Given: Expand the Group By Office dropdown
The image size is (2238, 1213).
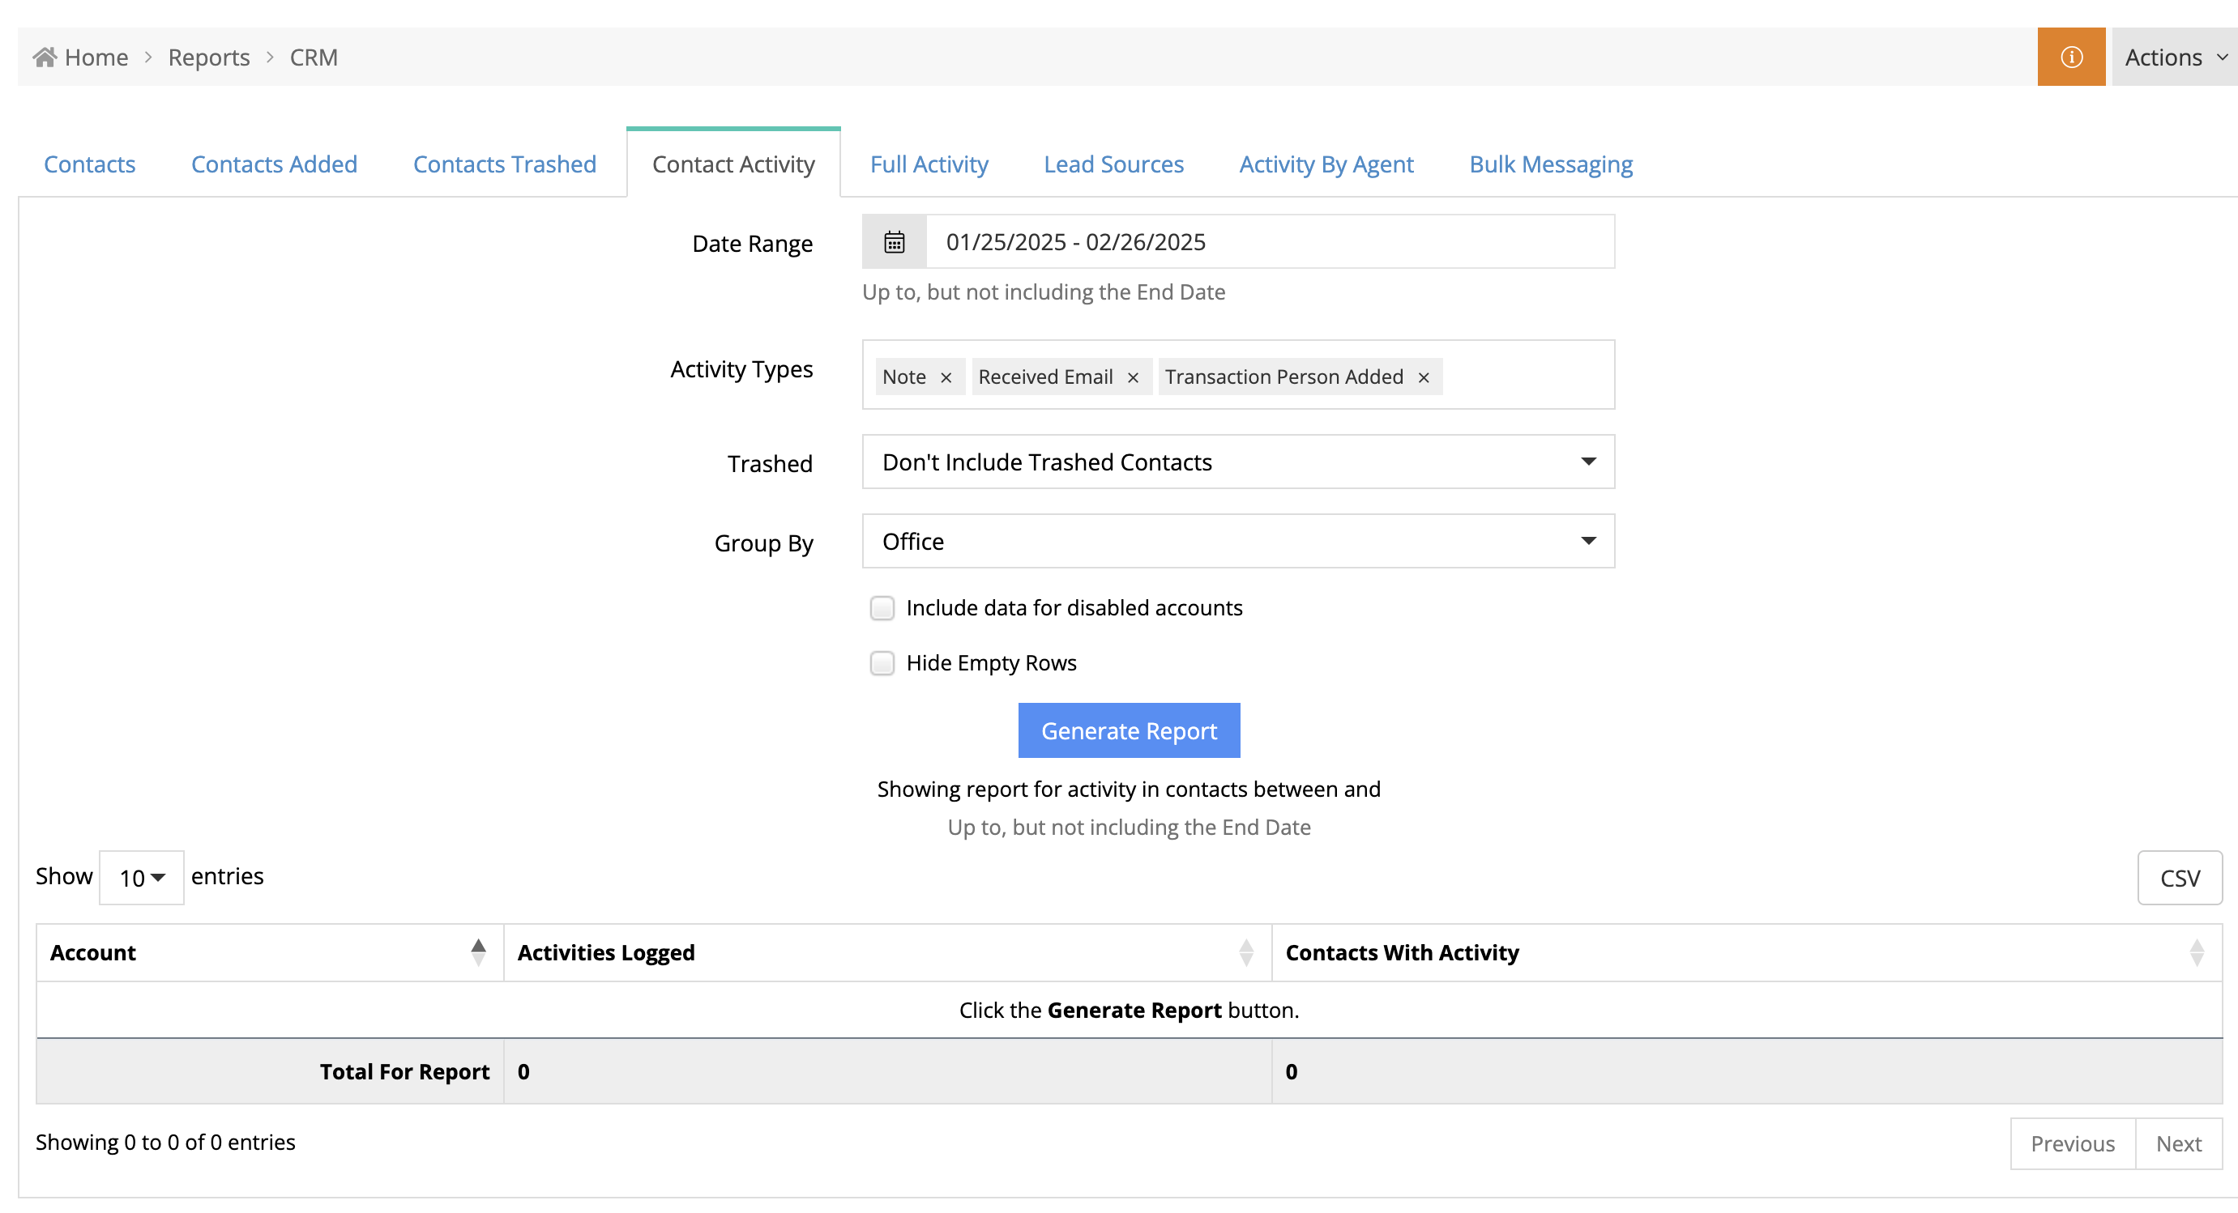Looking at the screenshot, I should 1237,541.
